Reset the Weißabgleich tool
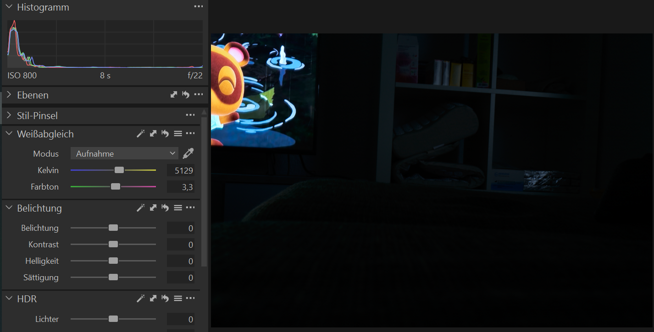The image size is (654, 332). point(165,134)
